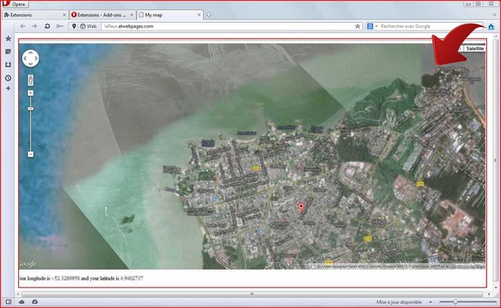This screenshot has width=501, height=308.
Task: Pan the map up with arrow control
Action: point(30,53)
